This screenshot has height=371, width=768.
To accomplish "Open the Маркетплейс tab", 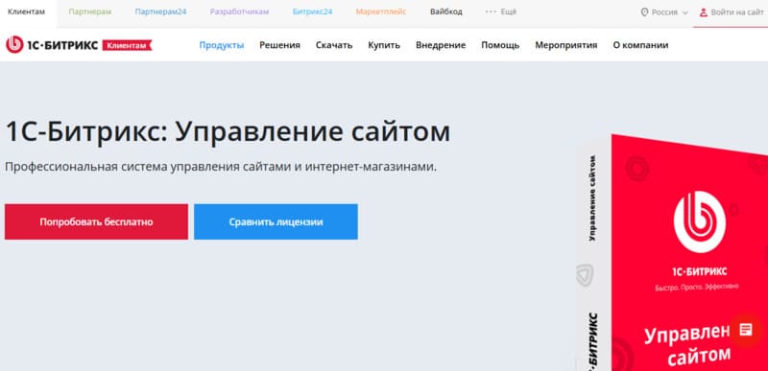I will [381, 12].
